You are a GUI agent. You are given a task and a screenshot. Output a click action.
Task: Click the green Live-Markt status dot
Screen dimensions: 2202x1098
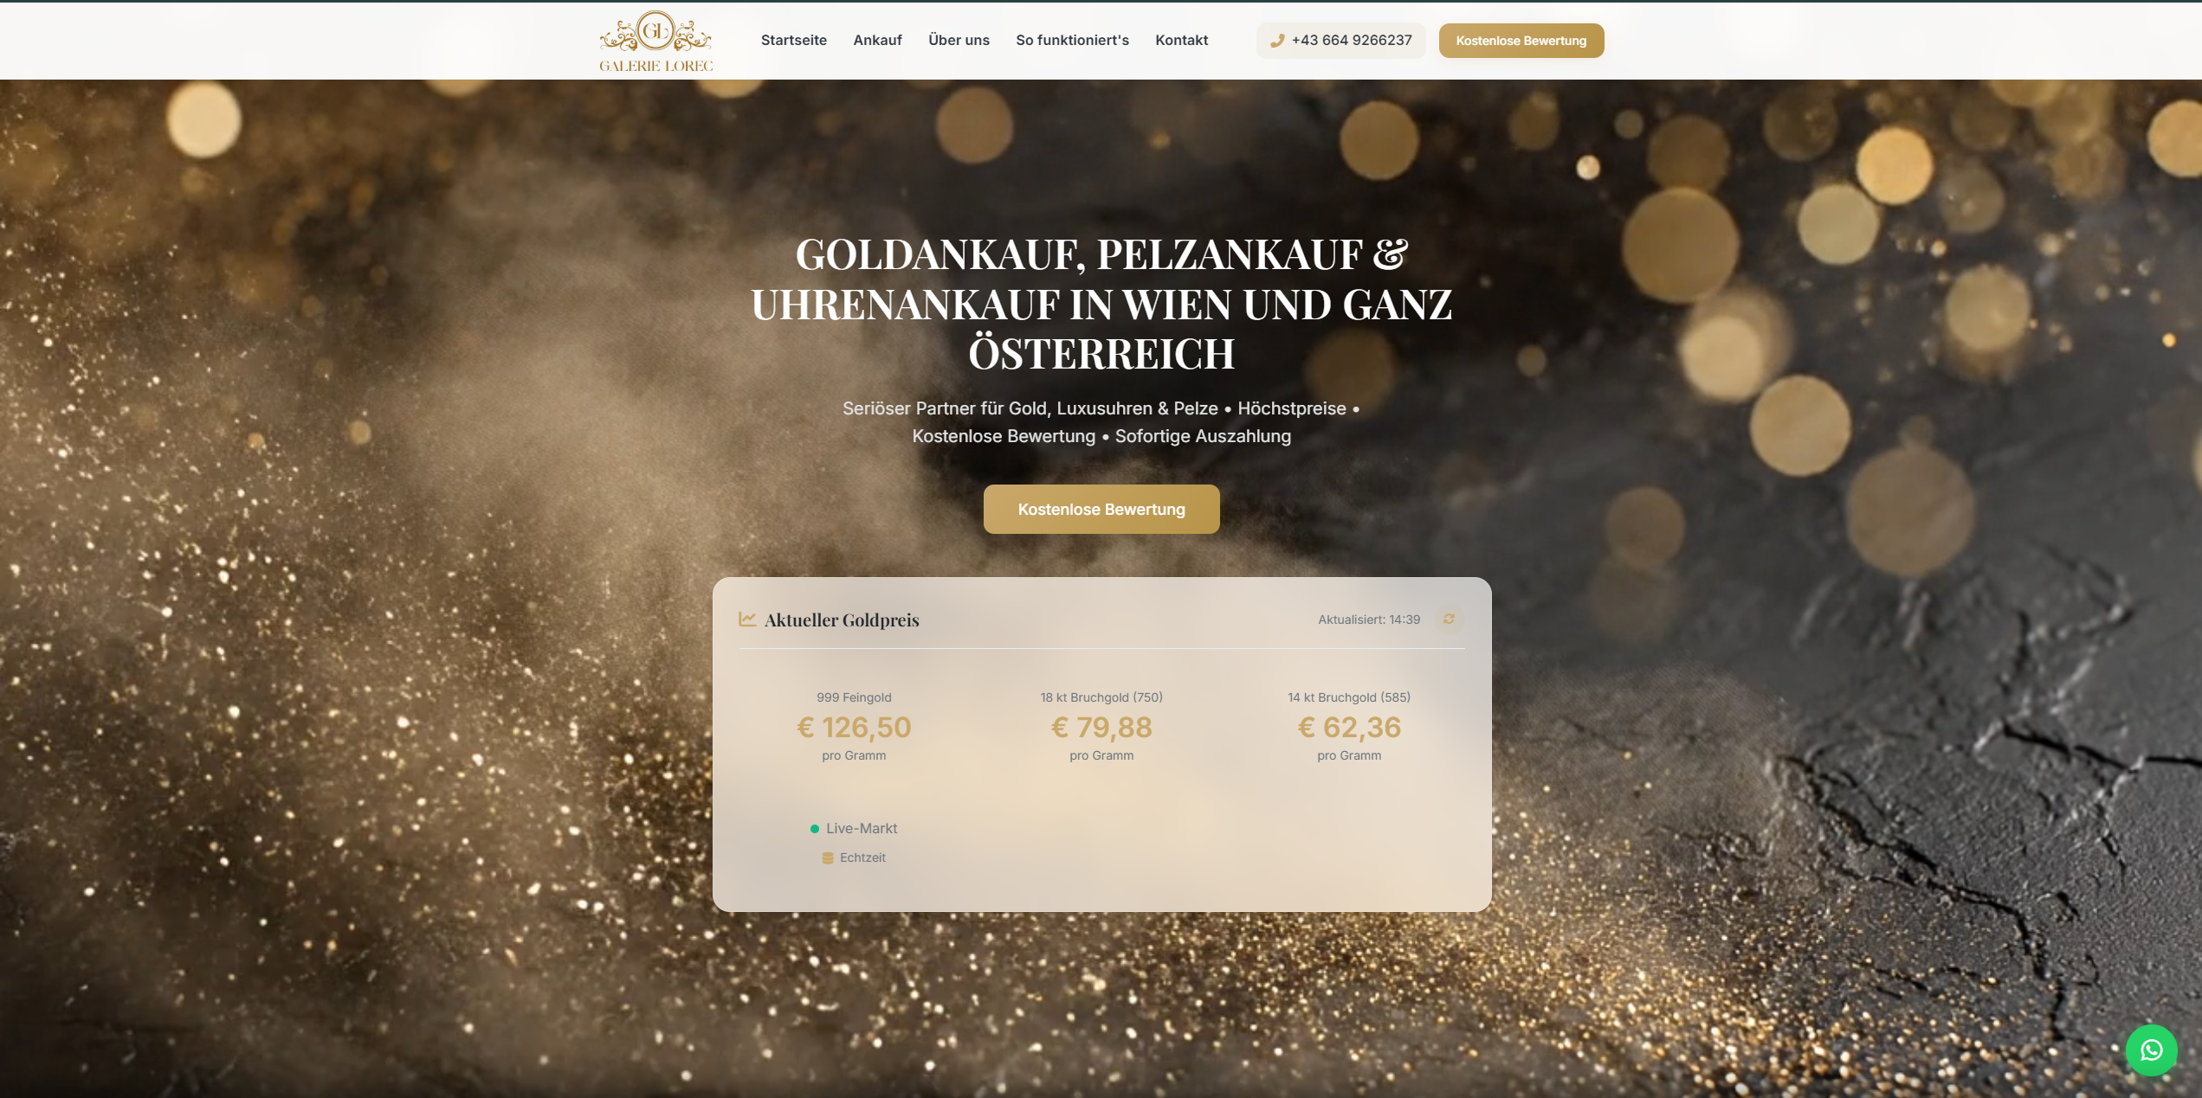tap(815, 829)
